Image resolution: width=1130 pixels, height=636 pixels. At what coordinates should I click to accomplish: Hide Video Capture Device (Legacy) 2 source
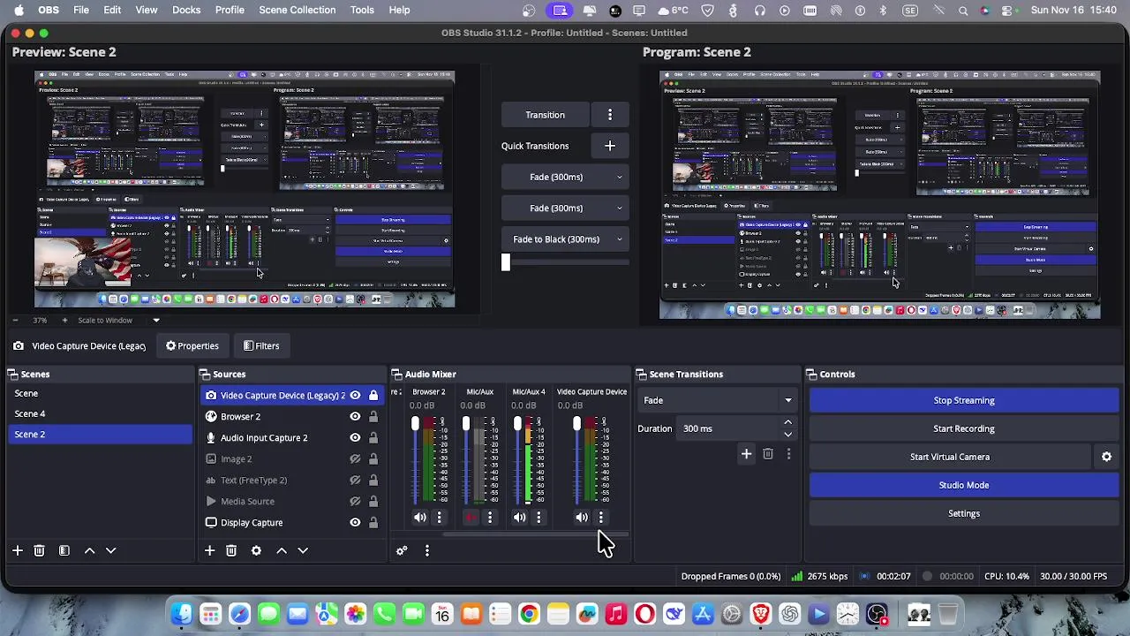click(x=355, y=396)
